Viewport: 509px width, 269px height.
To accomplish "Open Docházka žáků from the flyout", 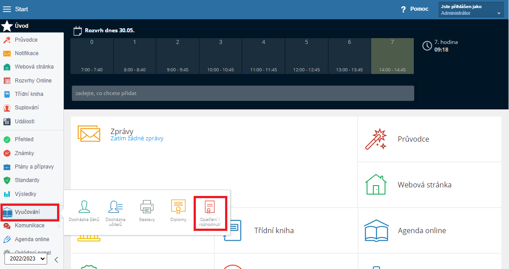I will [84, 211].
